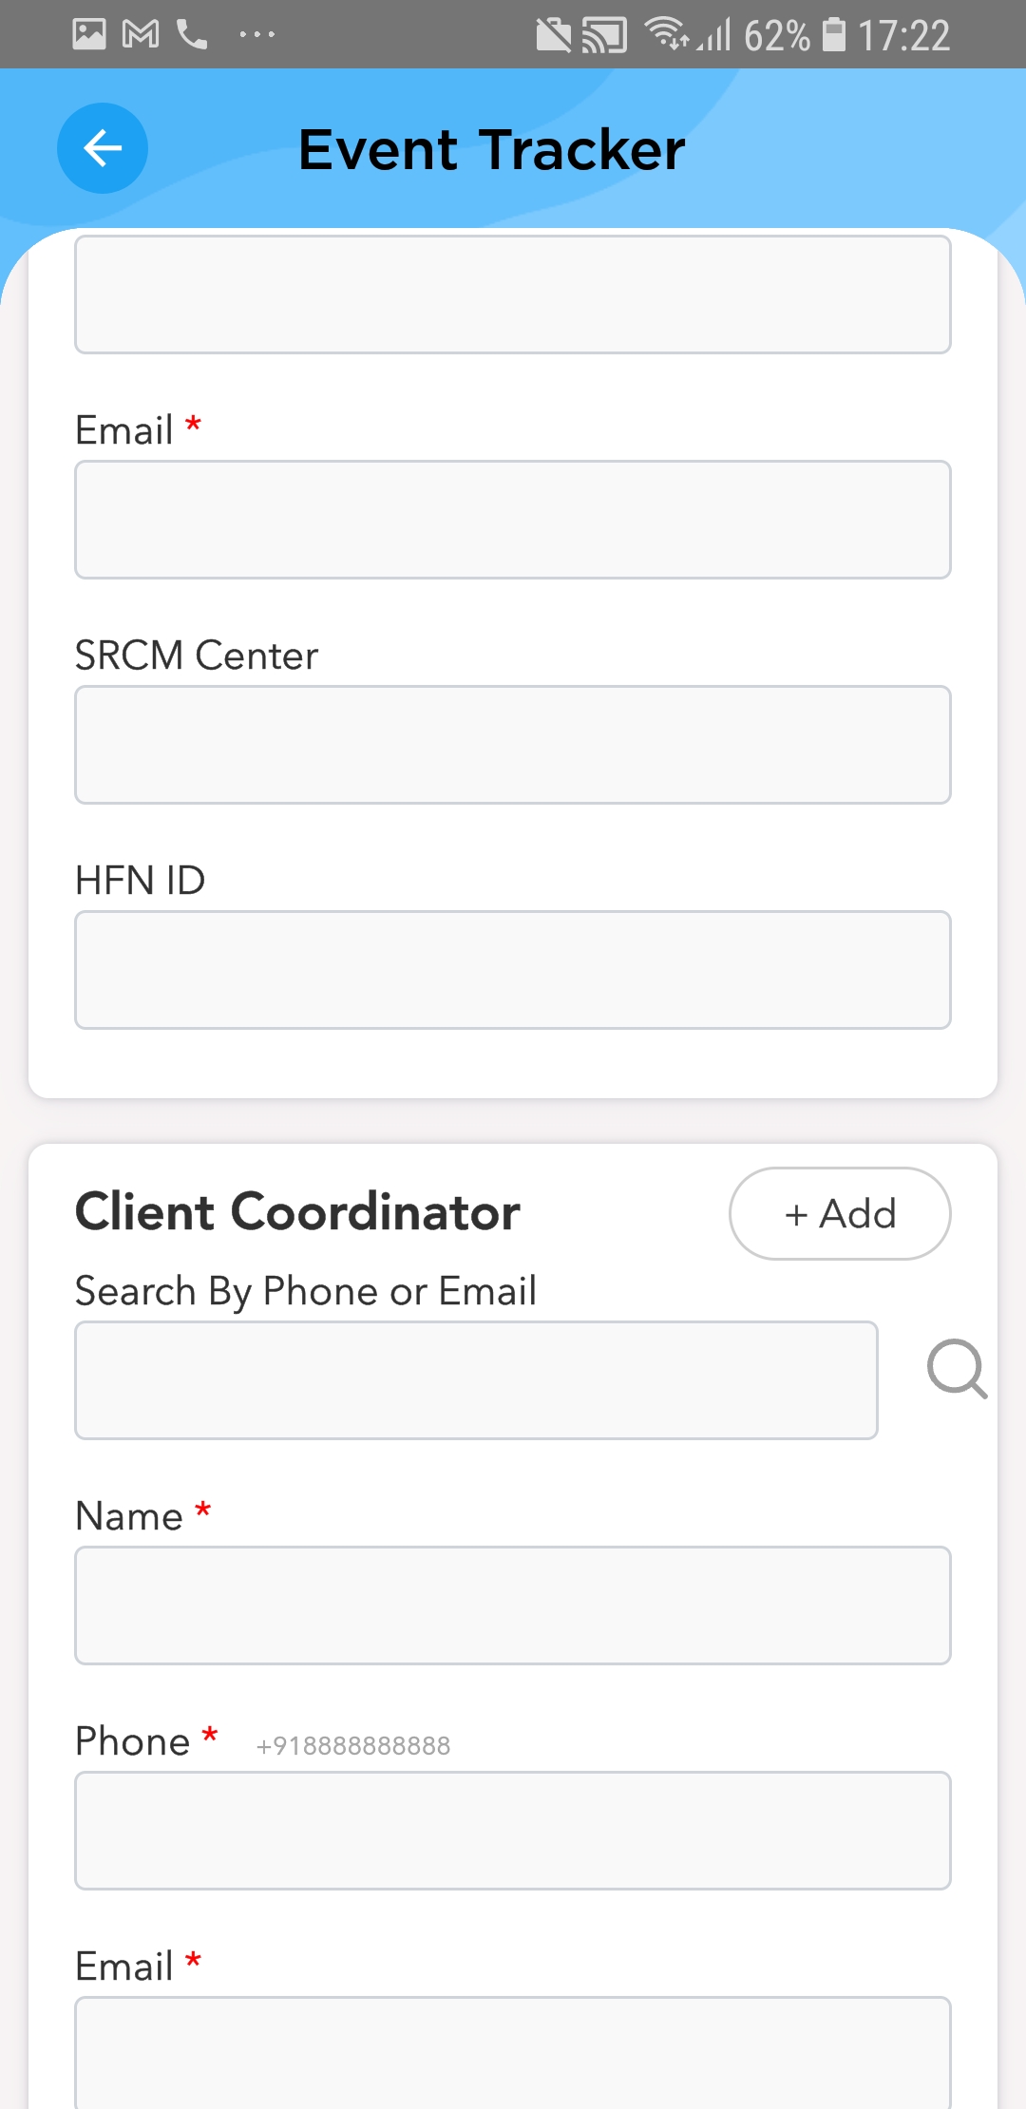The height and width of the screenshot is (2109, 1026).
Task: Tap the image notification icon in status bar
Action: (x=89, y=35)
